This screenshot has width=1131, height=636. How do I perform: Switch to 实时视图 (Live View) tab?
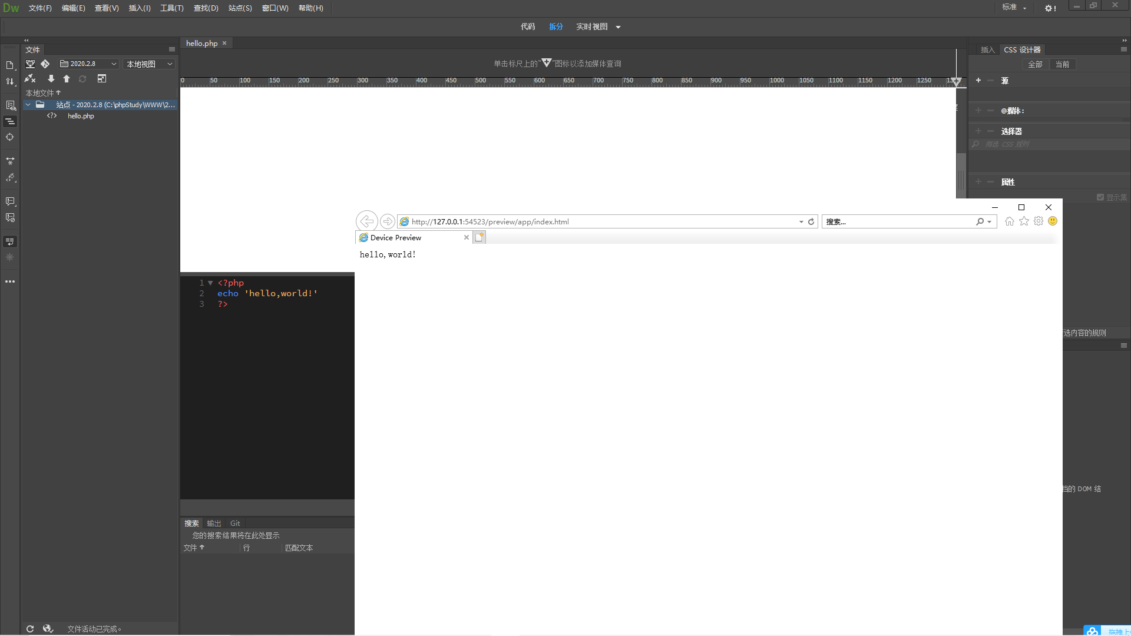tap(592, 26)
